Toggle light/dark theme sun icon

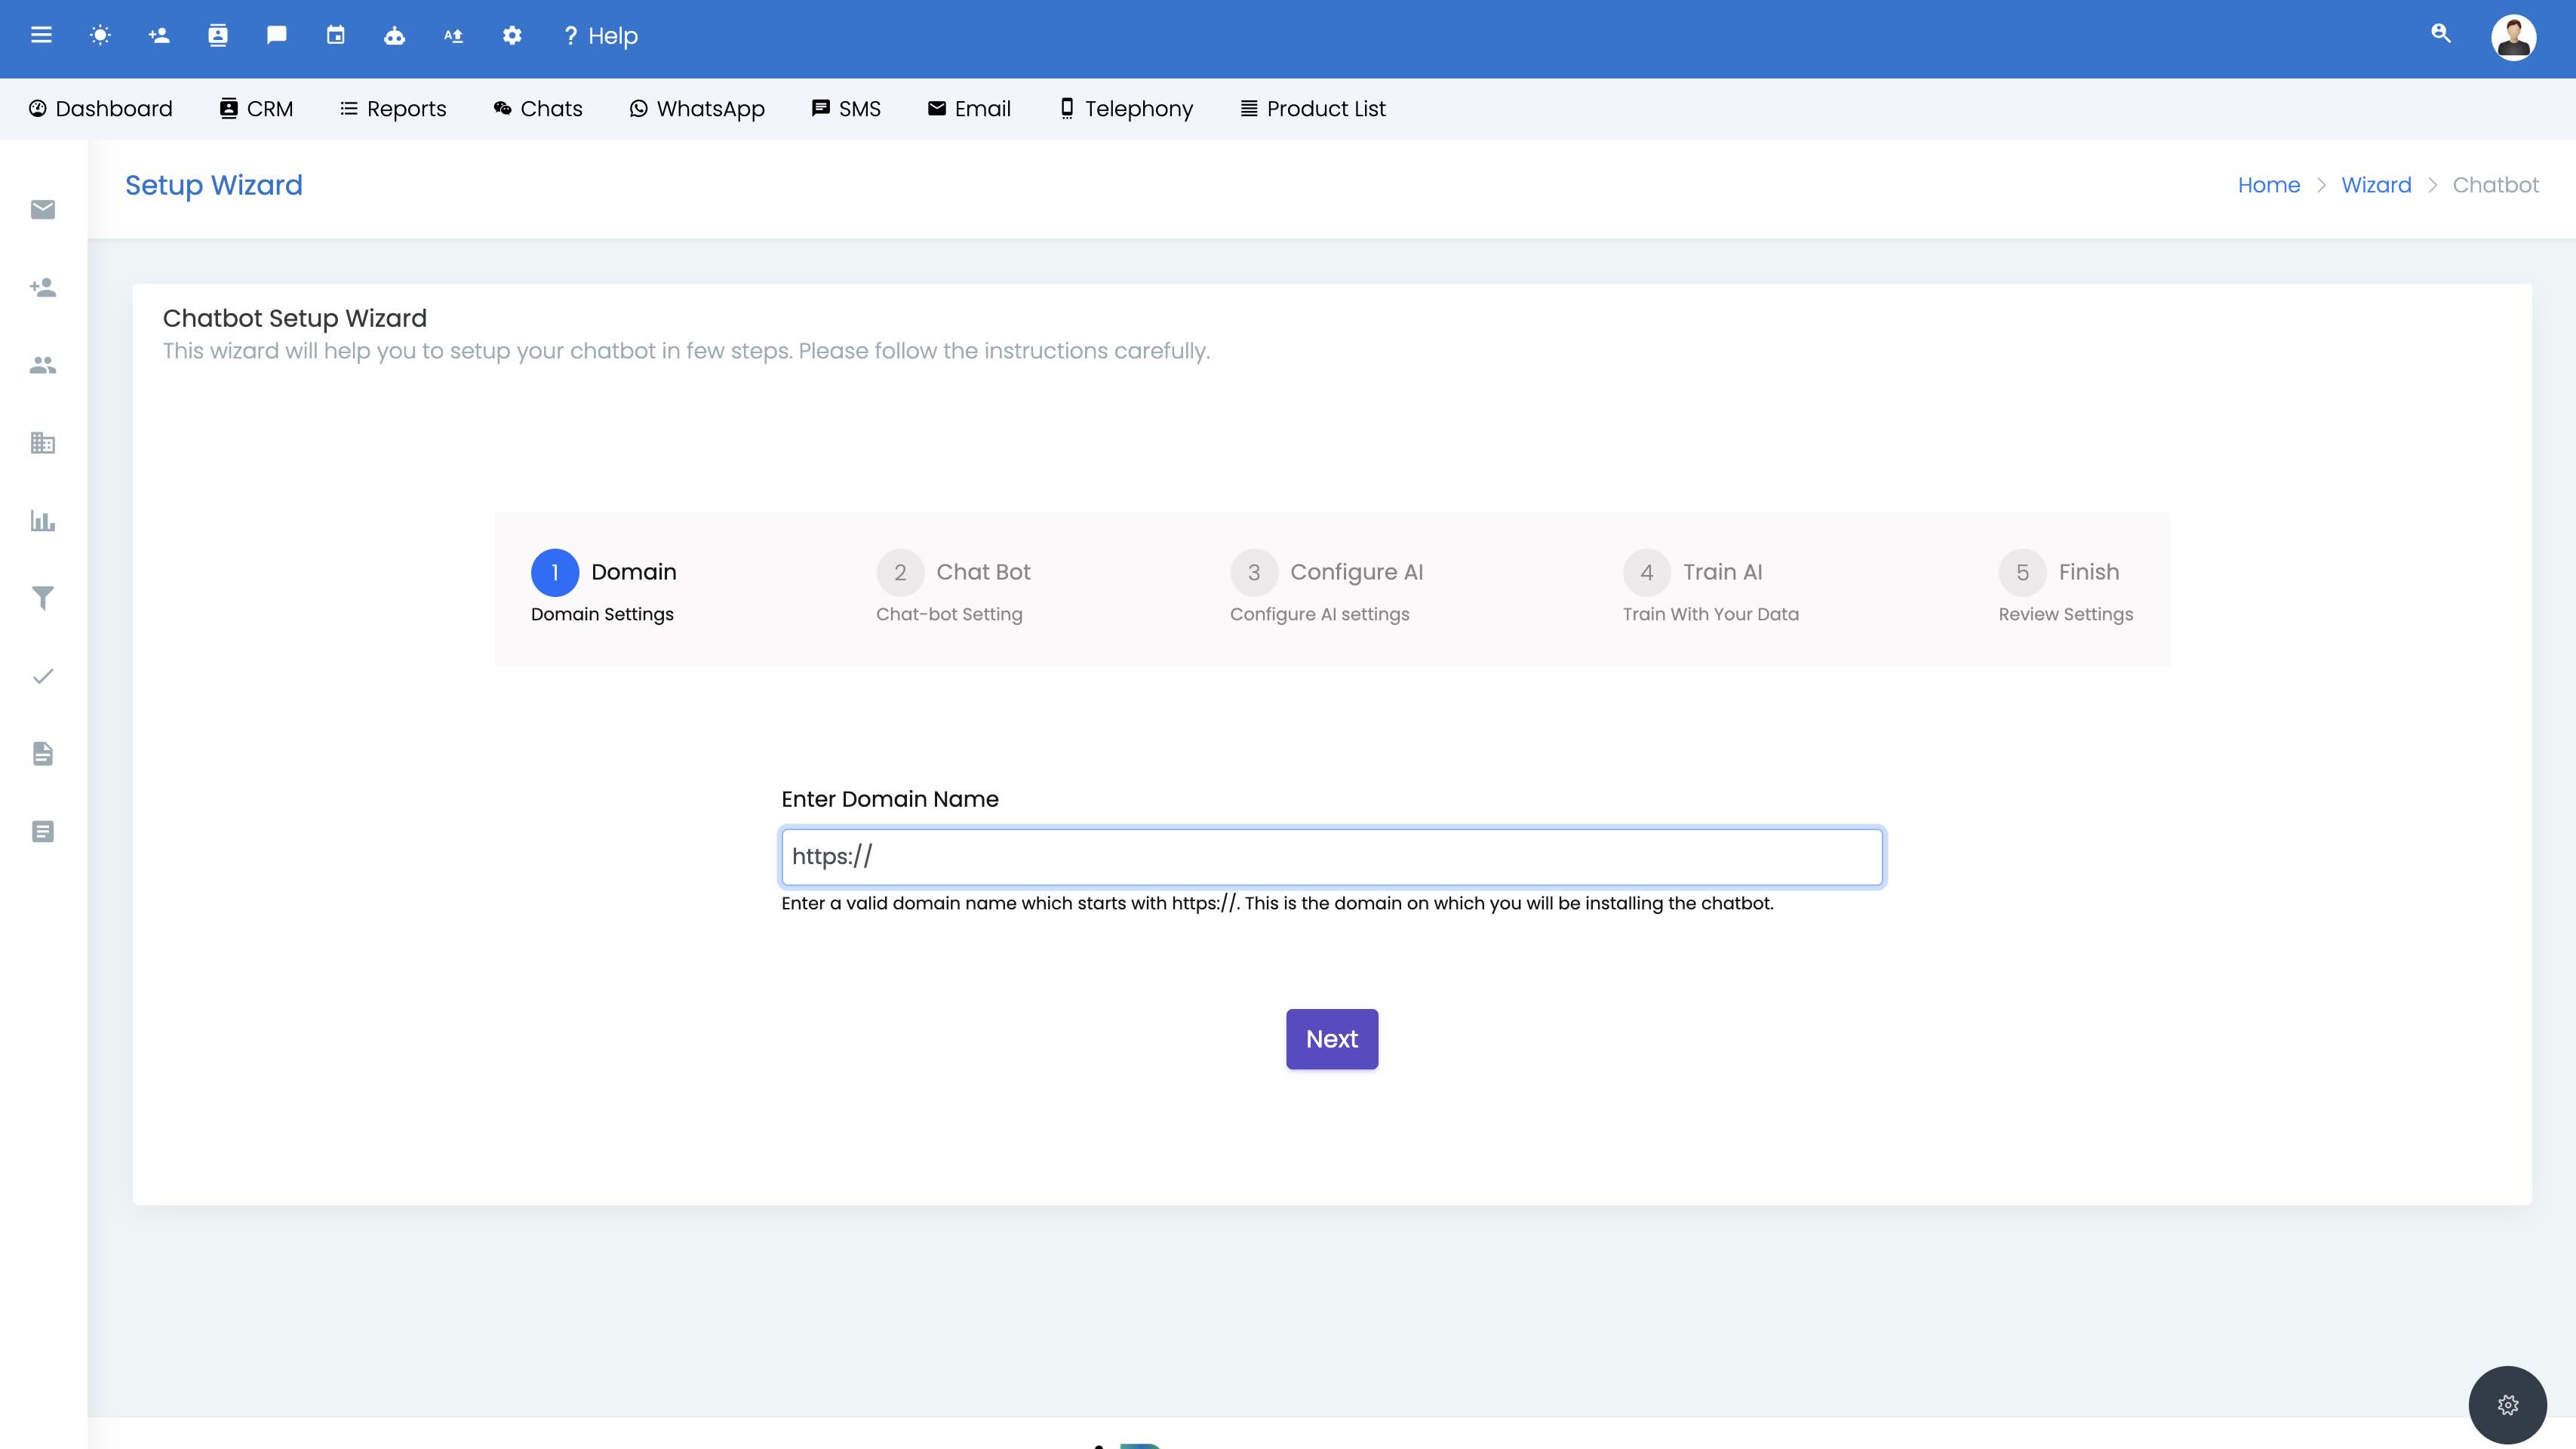100,36
